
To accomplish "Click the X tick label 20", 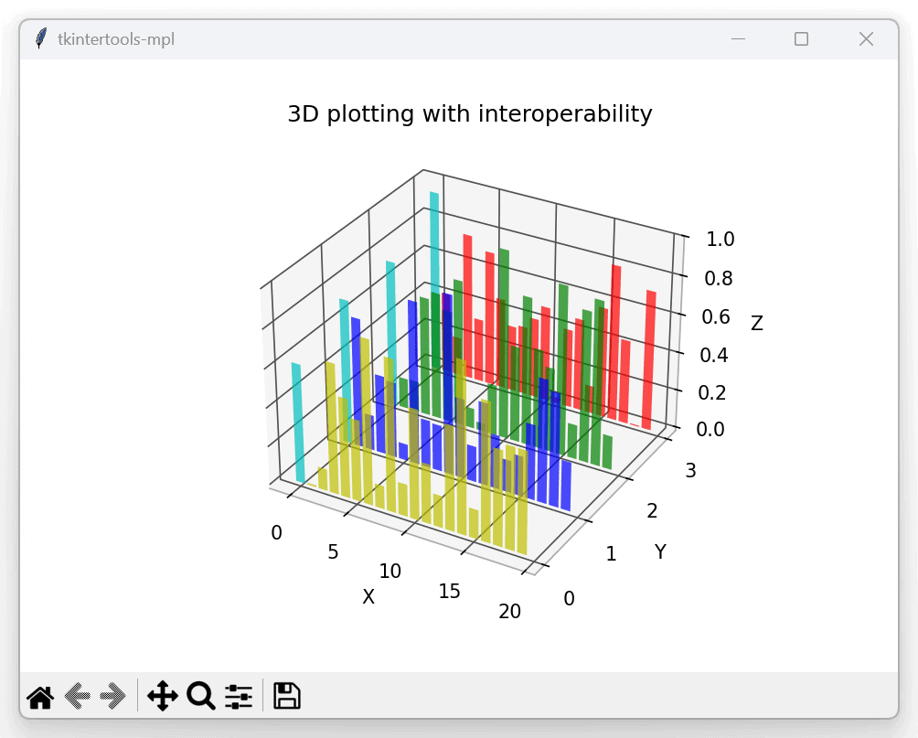I will (509, 612).
